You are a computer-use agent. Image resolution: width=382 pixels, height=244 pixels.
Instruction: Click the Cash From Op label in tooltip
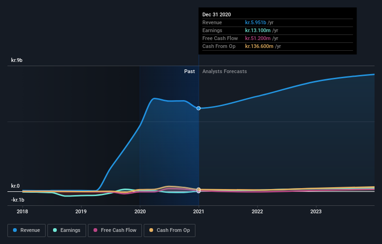click(219, 46)
